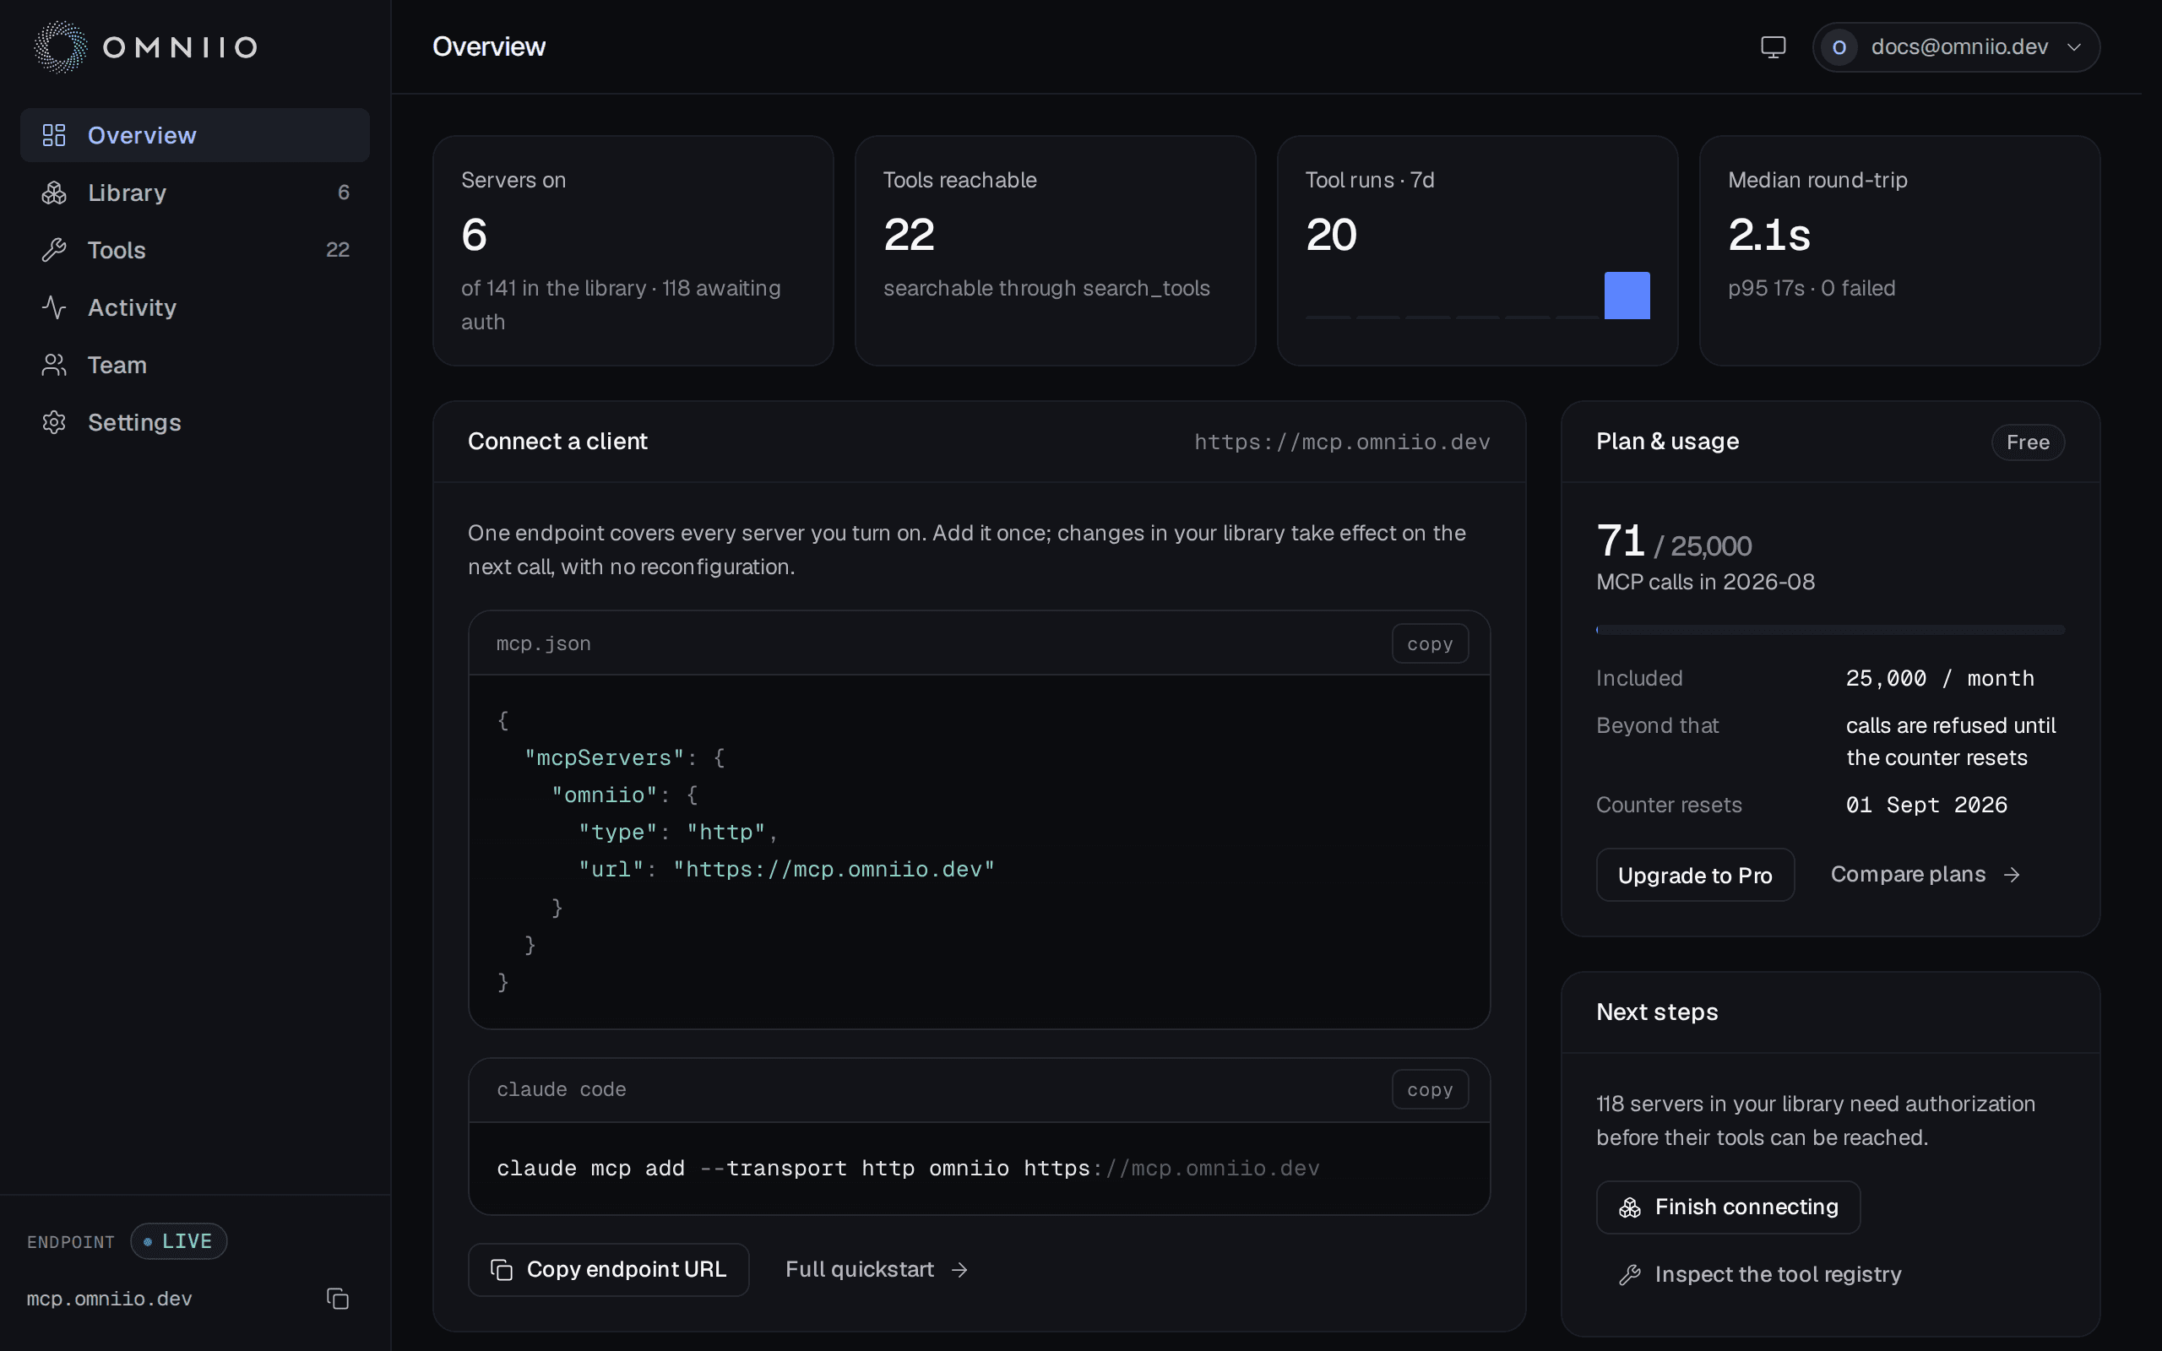The image size is (2162, 1351).
Task: Click the blue bar in Tool runs chart
Action: tap(1627, 296)
